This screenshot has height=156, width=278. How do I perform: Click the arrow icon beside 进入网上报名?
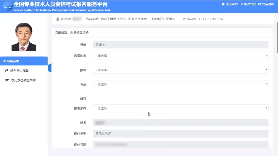pos(7,71)
